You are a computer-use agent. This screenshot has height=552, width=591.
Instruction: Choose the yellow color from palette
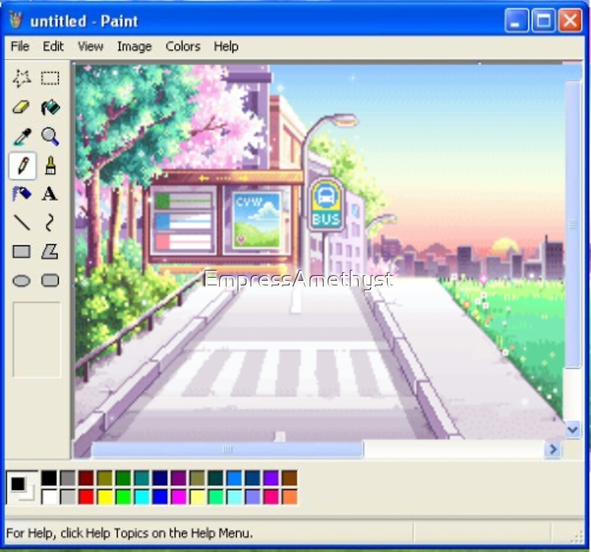[105, 496]
